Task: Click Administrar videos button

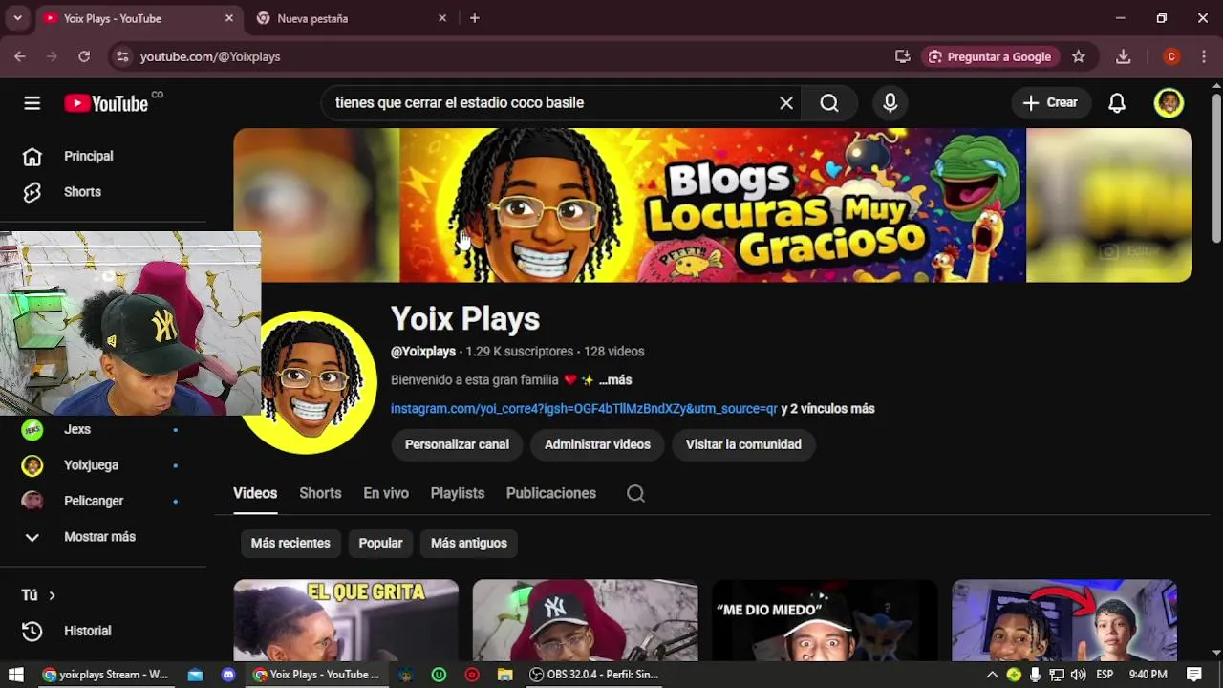Action: point(597,444)
